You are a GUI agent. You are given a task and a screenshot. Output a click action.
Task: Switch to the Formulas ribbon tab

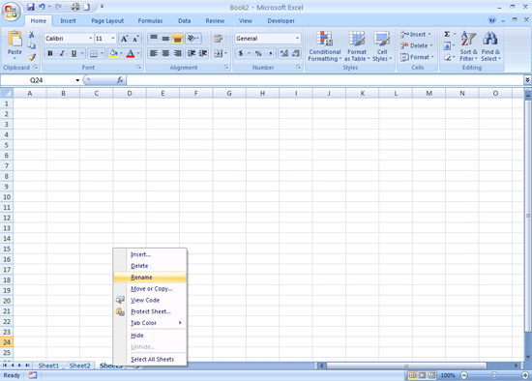[150, 20]
